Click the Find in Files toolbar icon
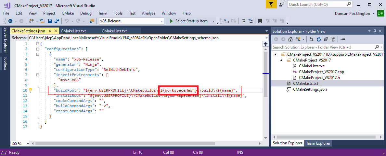 [x=92, y=21]
